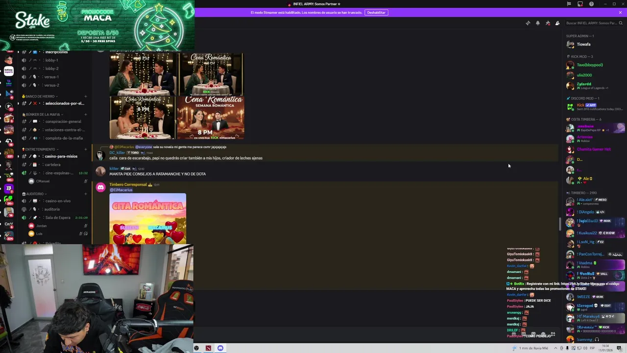Screen dimensions: 627x353
Task: Open the Help question mark icon
Action: [x=591, y=4]
